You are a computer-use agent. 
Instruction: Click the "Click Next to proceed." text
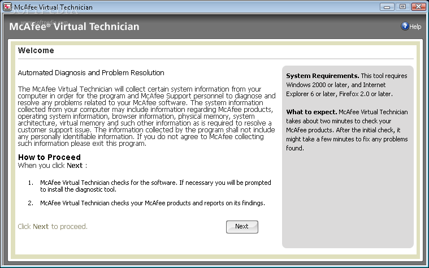pyautogui.click(x=53, y=227)
